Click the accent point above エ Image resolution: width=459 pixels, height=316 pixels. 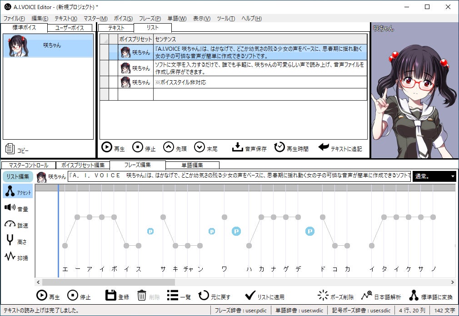65,246
